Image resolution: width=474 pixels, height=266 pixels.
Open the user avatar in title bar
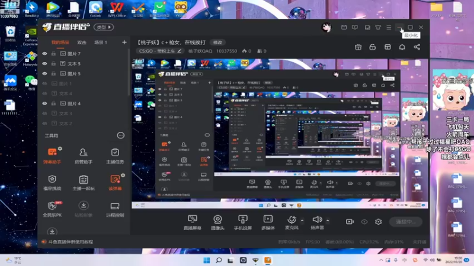326,27
